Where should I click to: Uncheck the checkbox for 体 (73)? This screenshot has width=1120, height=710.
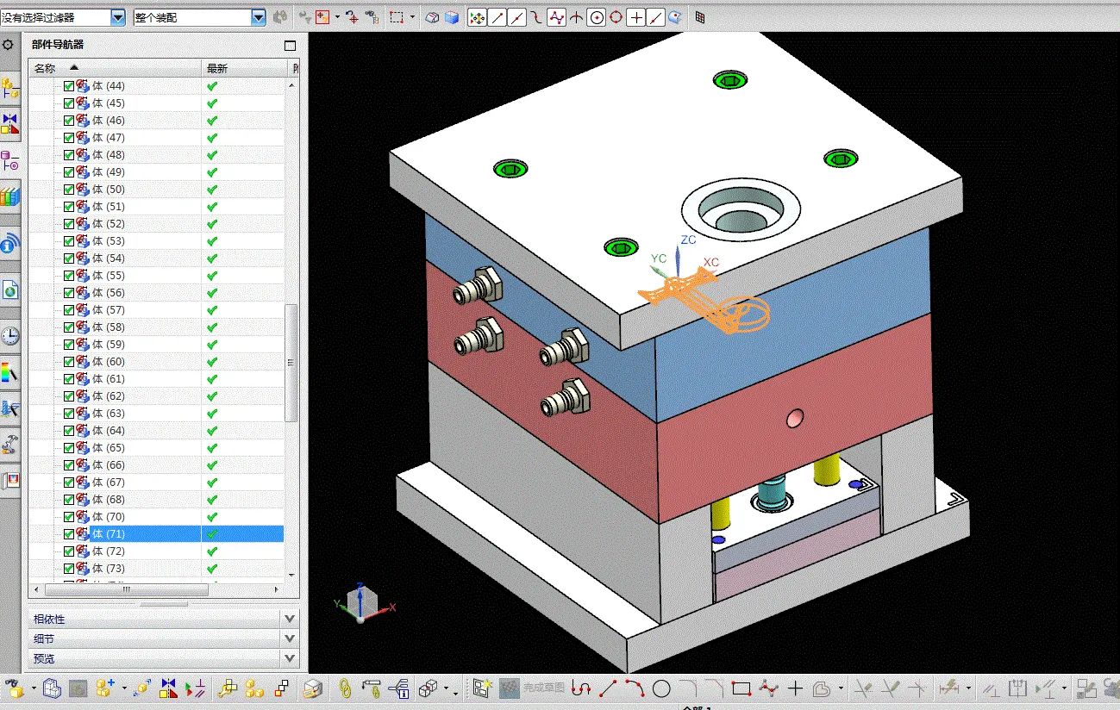[69, 569]
